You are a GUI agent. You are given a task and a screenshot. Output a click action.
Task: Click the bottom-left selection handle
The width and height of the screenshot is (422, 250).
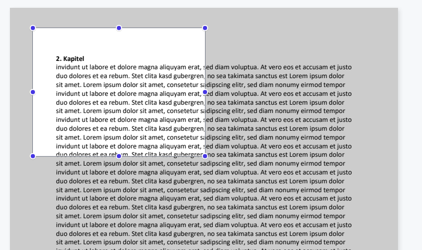33,156
